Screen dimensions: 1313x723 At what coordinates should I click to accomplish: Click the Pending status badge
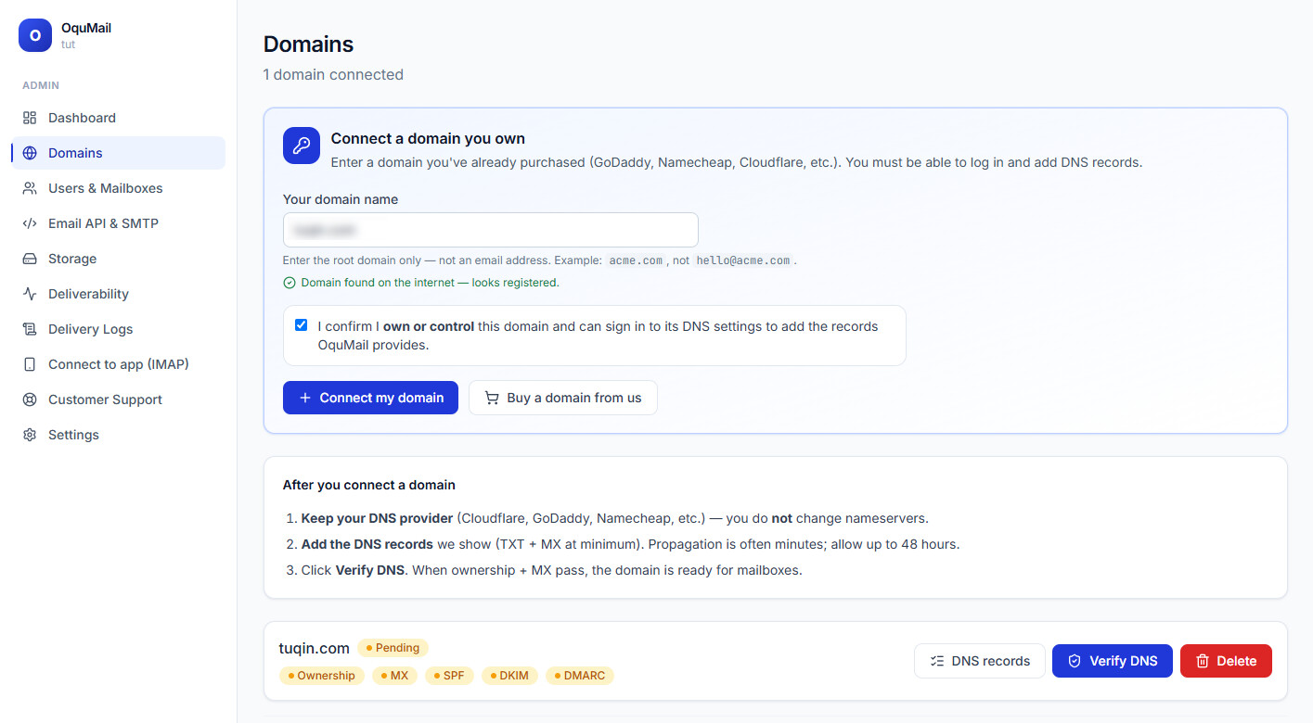coord(393,648)
